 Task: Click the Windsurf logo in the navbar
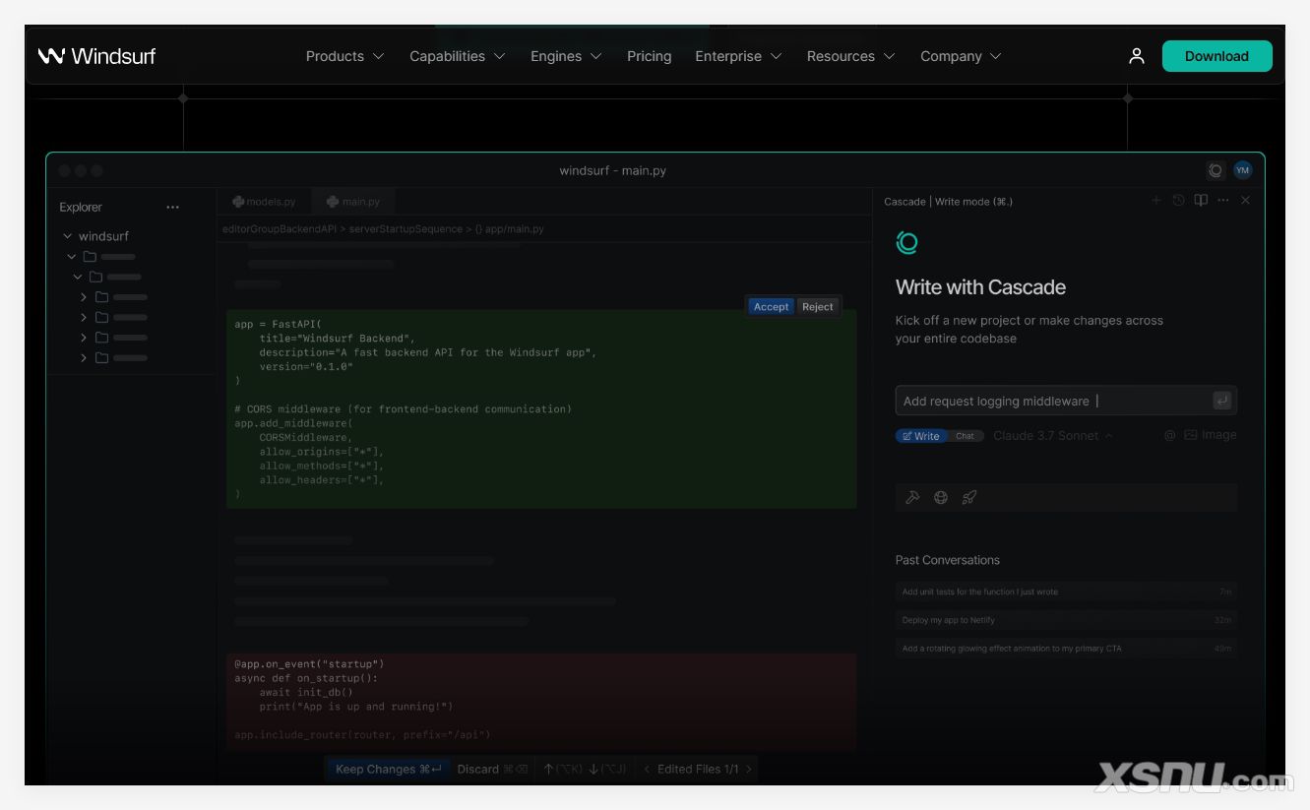point(96,56)
